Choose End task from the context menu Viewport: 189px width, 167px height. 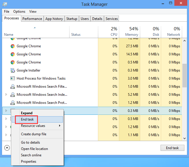click(27, 119)
